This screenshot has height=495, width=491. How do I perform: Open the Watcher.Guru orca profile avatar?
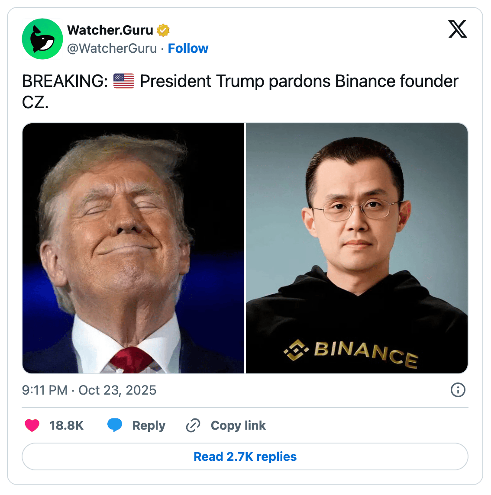(42, 39)
